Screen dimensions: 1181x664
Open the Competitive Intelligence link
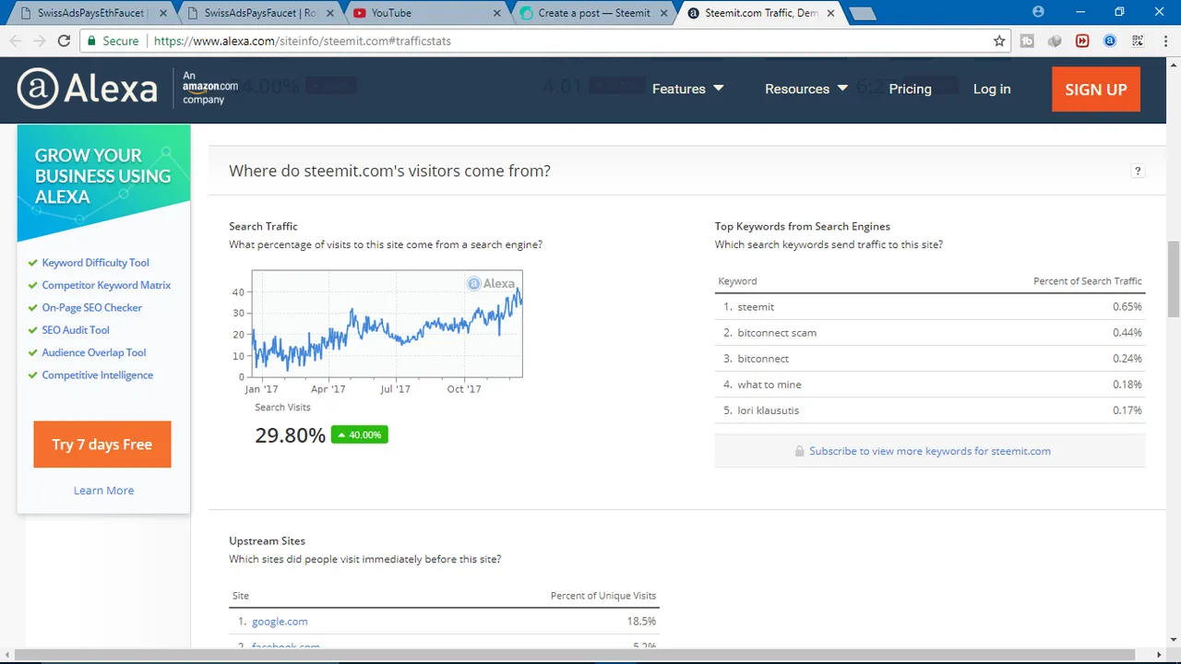pos(98,375)
